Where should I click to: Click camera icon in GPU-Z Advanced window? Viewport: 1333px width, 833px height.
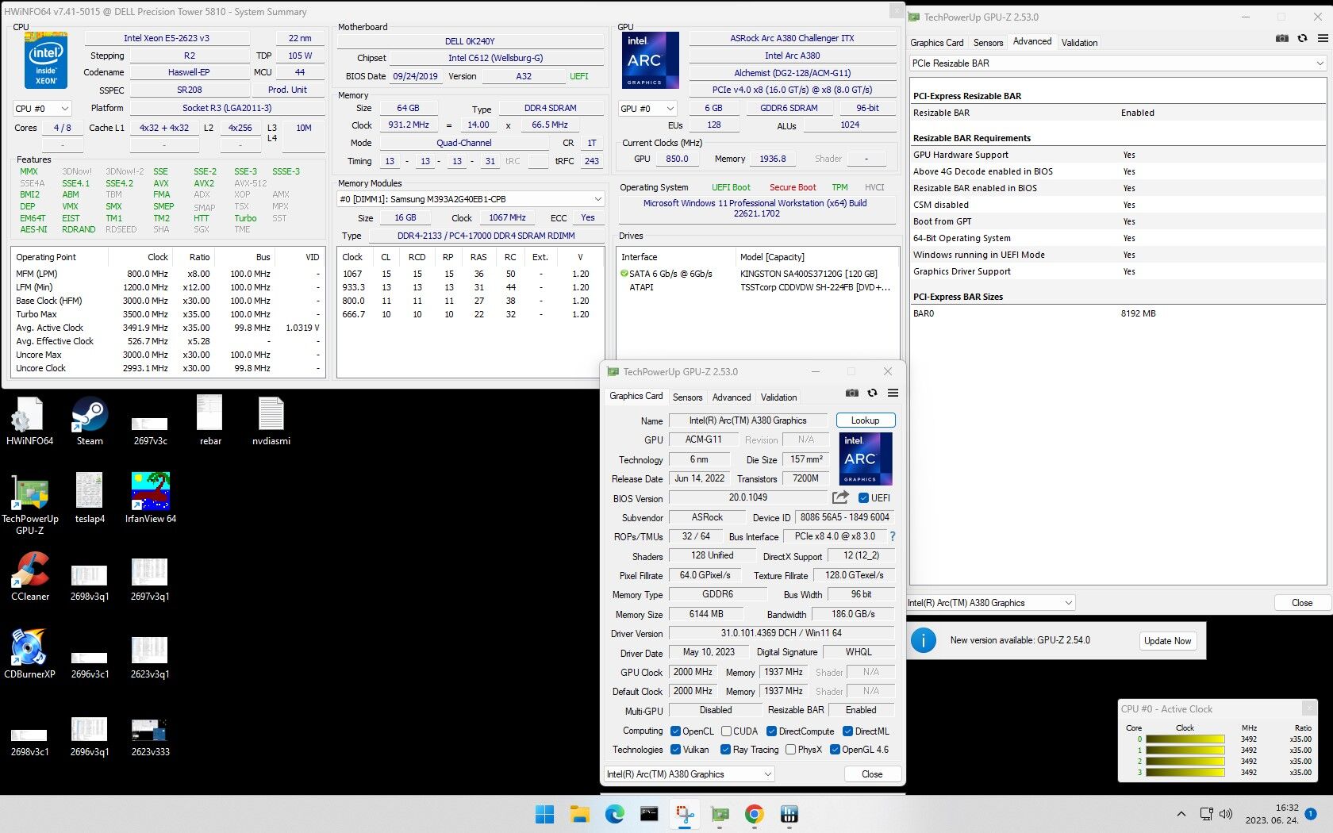(x=1282, y=38)
